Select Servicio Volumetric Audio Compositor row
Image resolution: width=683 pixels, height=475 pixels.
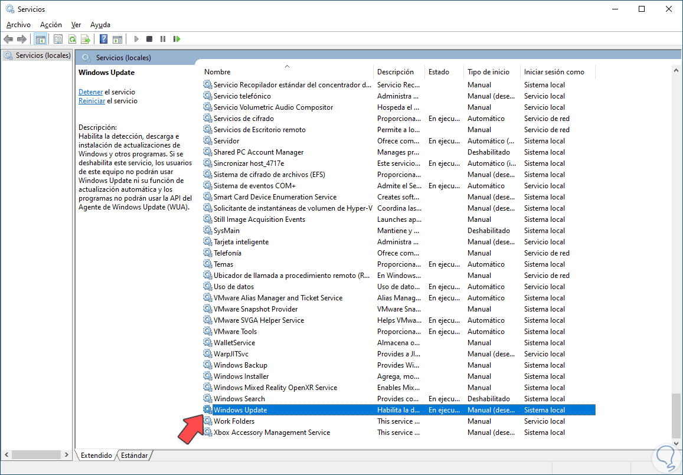click(399, 107)
